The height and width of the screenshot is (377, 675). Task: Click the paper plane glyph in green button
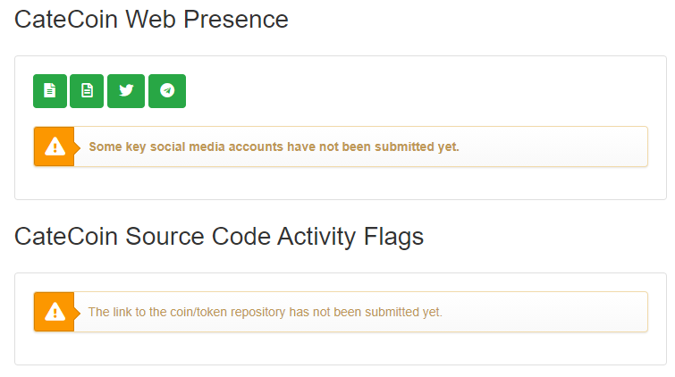[x=167, y=91]
